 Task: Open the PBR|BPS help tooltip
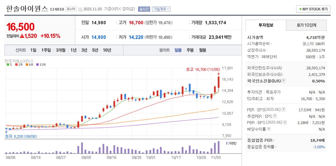click(x=285, y=123)
